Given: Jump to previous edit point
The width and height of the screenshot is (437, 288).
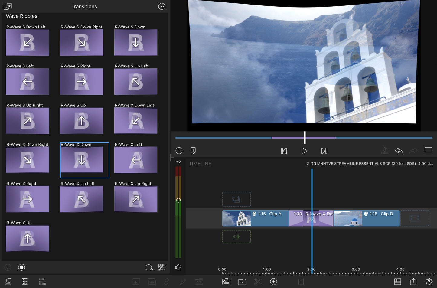Looking at the screenshot, I should (x=284, y=151).
